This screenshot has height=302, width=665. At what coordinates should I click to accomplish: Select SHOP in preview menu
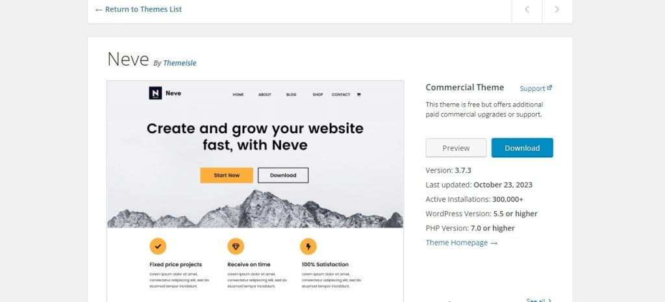318,95
